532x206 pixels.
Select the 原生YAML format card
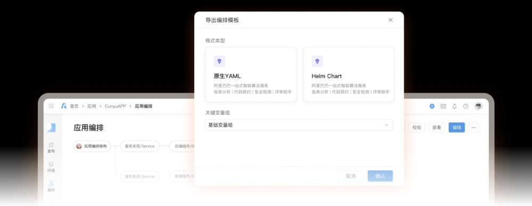(251, 75)
